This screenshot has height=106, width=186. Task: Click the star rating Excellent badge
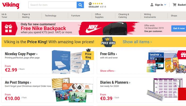97,5
